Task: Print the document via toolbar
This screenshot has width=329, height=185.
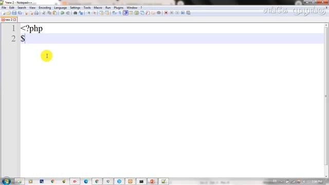Action: tap(36, 13)
